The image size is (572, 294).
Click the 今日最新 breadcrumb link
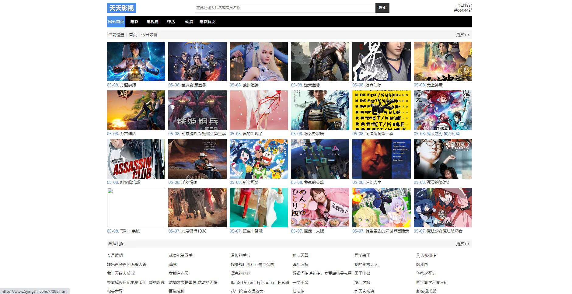(149, 35)
